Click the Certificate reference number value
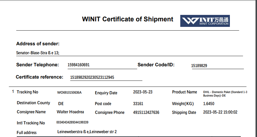 coord(92,77)
